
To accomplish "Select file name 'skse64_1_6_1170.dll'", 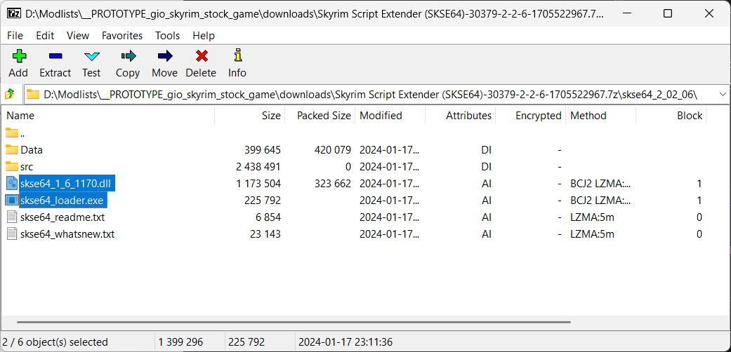I will tap(66, 184).
